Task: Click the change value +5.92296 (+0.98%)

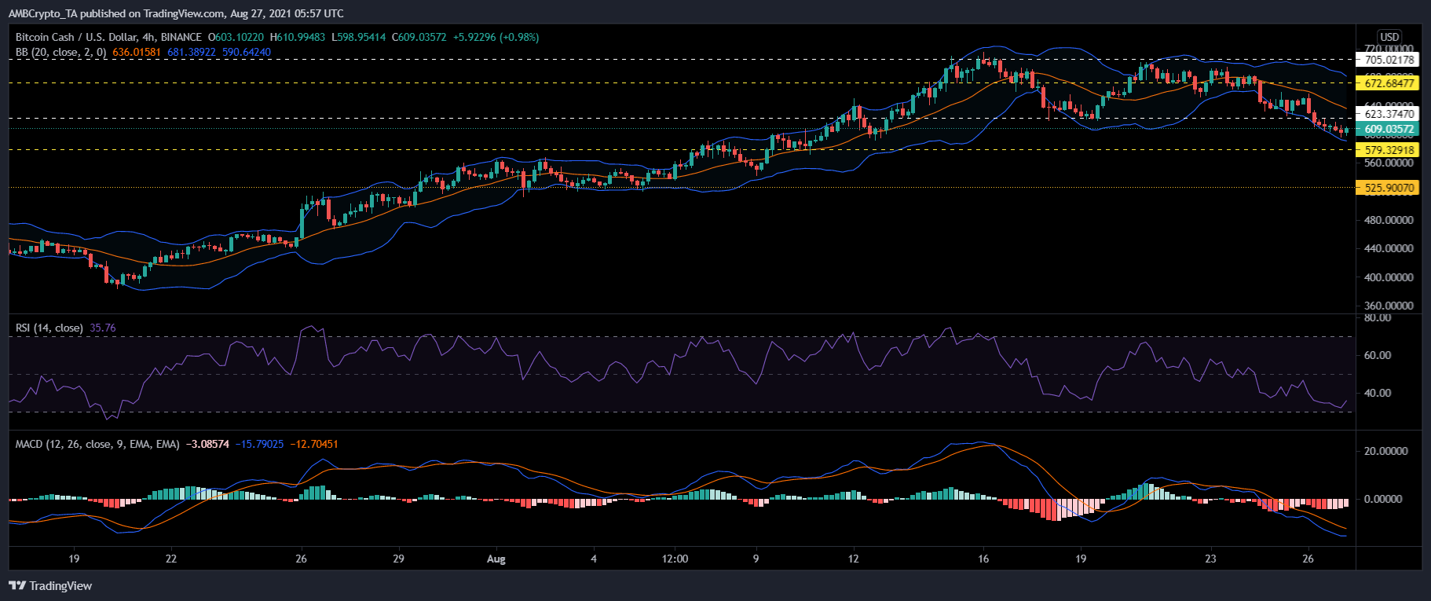Action: coord(496,37)
